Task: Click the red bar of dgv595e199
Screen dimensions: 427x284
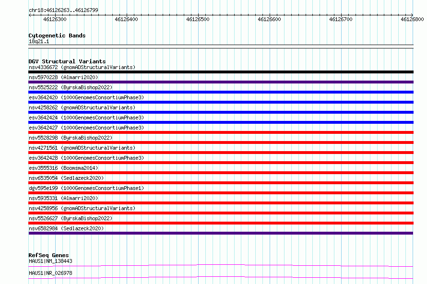Action: pos(221,193)
